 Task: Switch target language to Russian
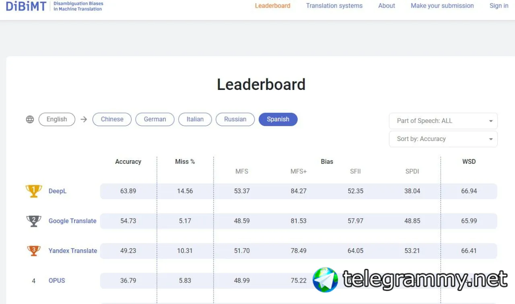coord(235,119)
